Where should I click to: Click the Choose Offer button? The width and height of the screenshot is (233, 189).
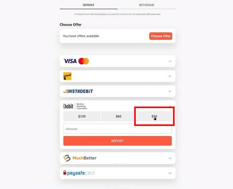point(161,36)
